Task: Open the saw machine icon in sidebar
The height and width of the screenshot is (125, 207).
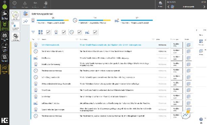Action: click(5, 13)
